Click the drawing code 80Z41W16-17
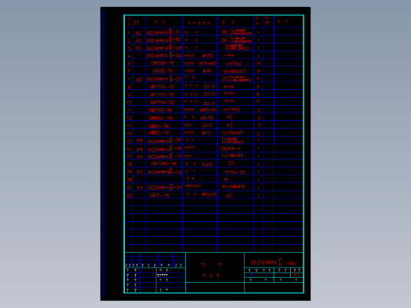Screen dimensions: 411x308 [164, 156]
